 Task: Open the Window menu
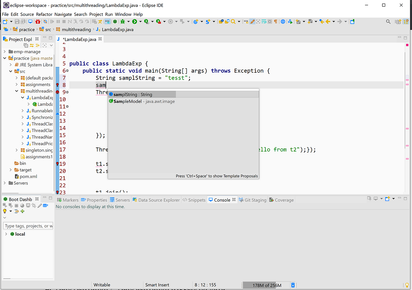pyautogui.click(x=123, y=14)
